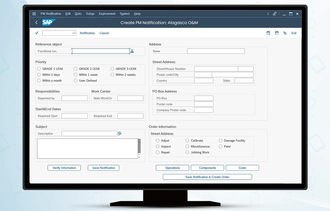
Task: Click the settings icon next to Exit
Action: point(285,33)
